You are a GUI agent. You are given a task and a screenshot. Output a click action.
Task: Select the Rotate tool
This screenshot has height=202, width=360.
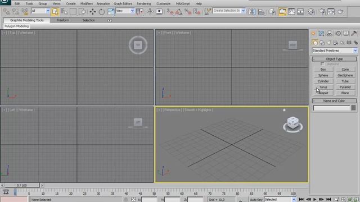(x=102, y=12)
